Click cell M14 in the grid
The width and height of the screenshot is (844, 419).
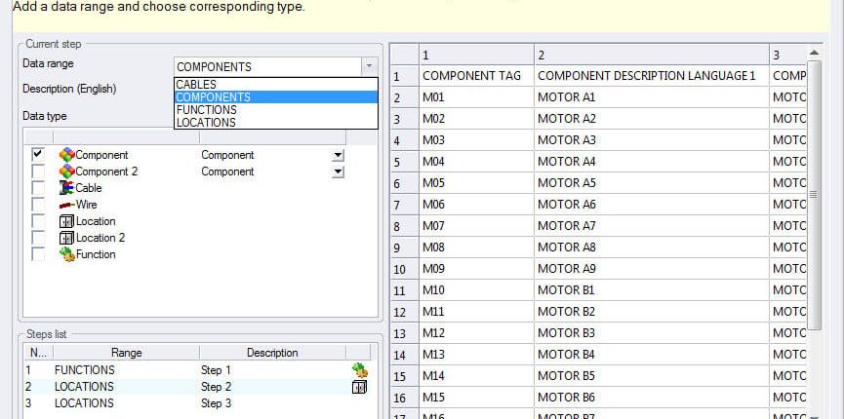pos(476,376)
